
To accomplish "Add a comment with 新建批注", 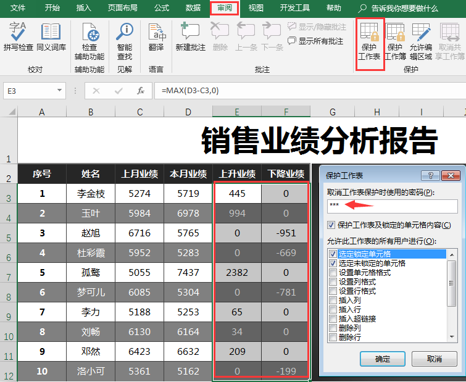I will point(191,36).
